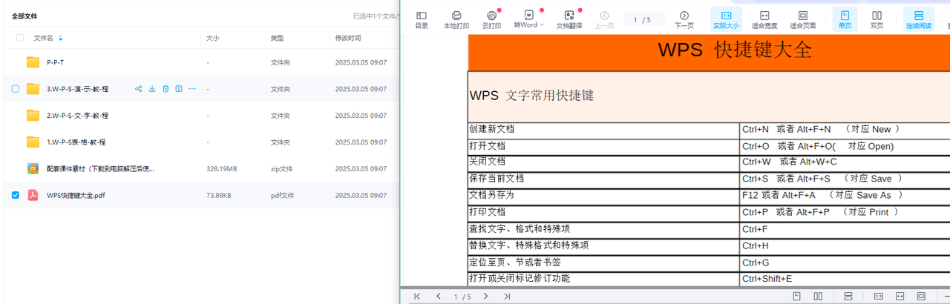Image resolution: width=950 pixels, height=304 pixels.
Task: Open more options for 3.W-P-S-演-示-教-程 folder
Action: (192, 89)
